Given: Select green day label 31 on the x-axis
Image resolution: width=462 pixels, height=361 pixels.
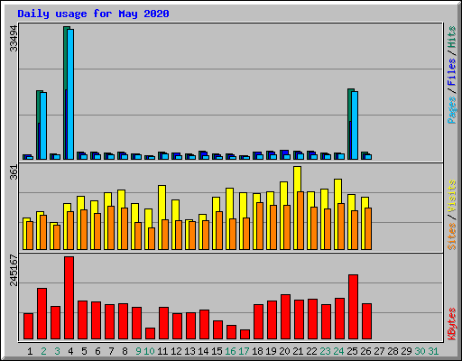Looking at the screenshot, I should 433,351.
